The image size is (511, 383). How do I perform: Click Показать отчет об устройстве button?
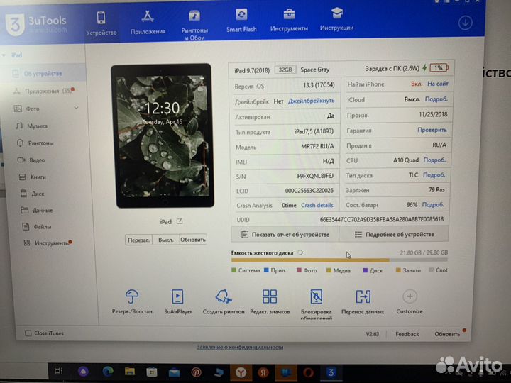click(x=285, y=235)
